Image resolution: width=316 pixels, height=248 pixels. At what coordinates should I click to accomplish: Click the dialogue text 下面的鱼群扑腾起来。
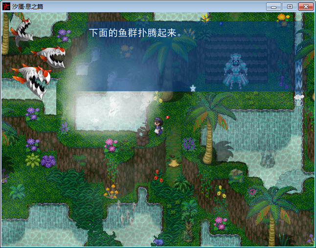135,33
